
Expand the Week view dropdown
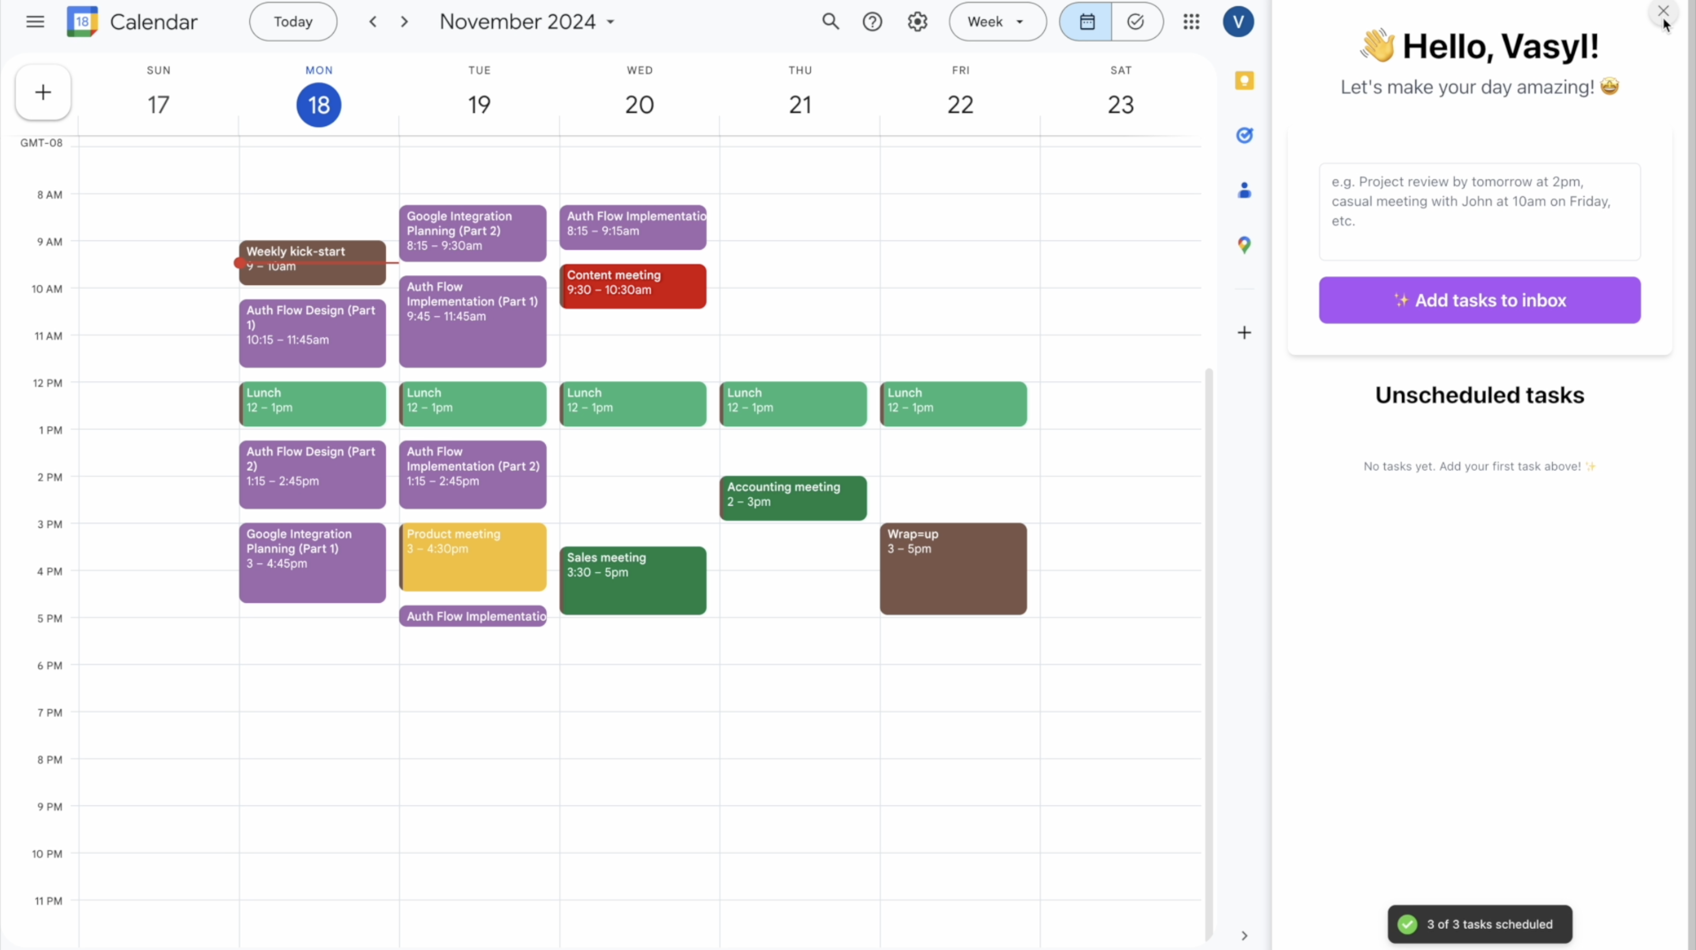[997, 22]
